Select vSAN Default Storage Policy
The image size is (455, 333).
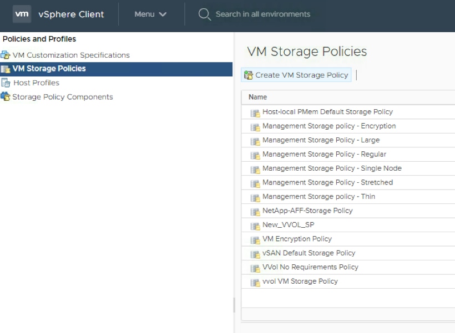coord(309,253)
